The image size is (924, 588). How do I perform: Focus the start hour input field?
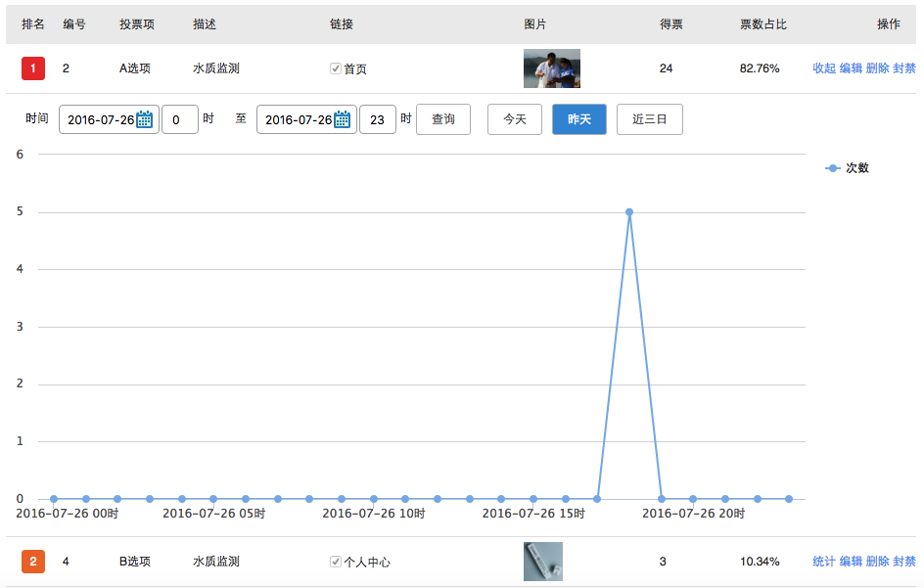(179, 119)
